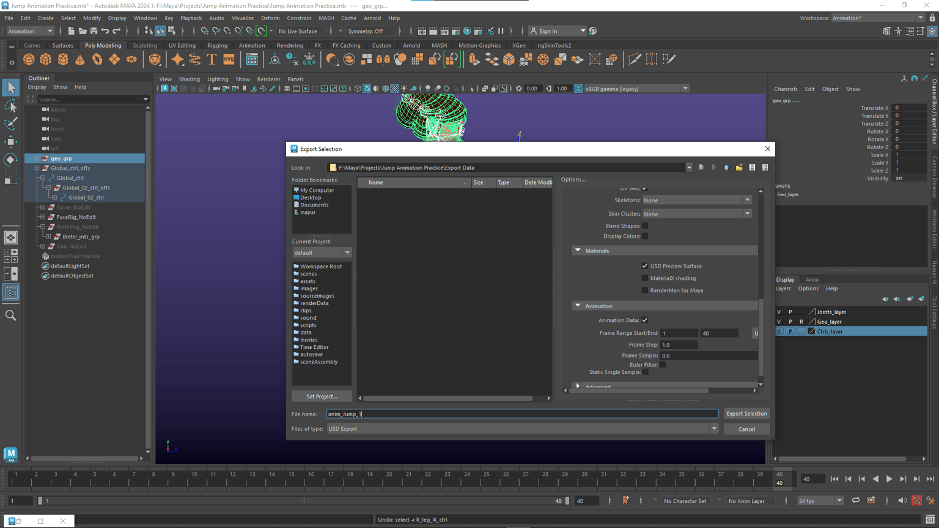Open the 24 fps frame rate dropdown
Viewport: 939px width, 528px height.
820,501
